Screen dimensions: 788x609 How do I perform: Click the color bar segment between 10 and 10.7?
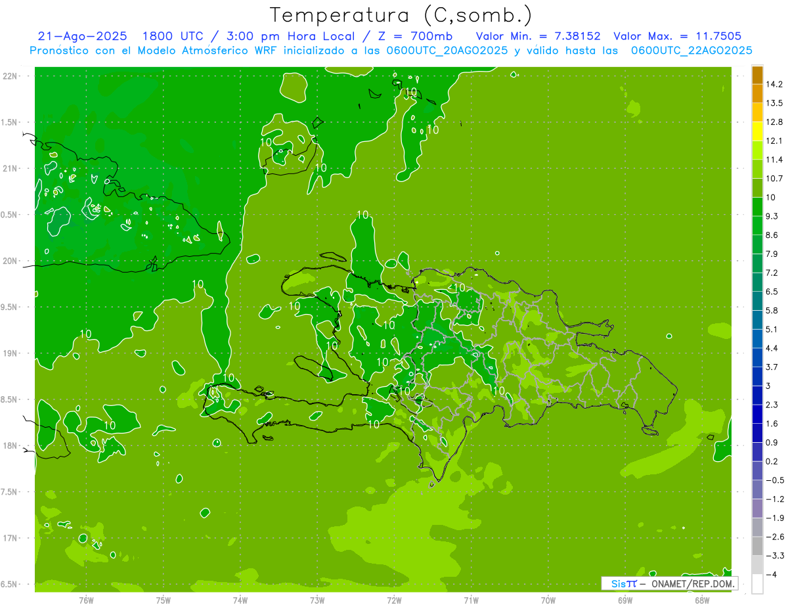757,188
